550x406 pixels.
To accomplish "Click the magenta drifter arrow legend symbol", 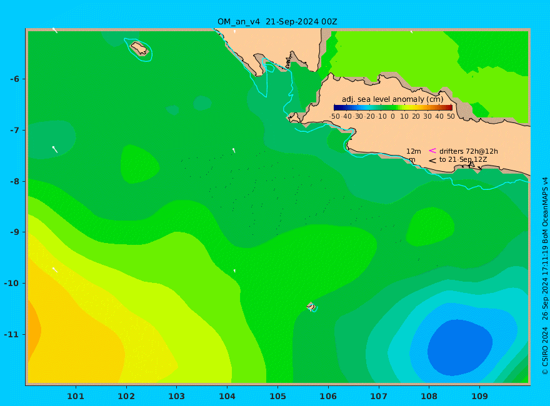I will coord(432,151).
